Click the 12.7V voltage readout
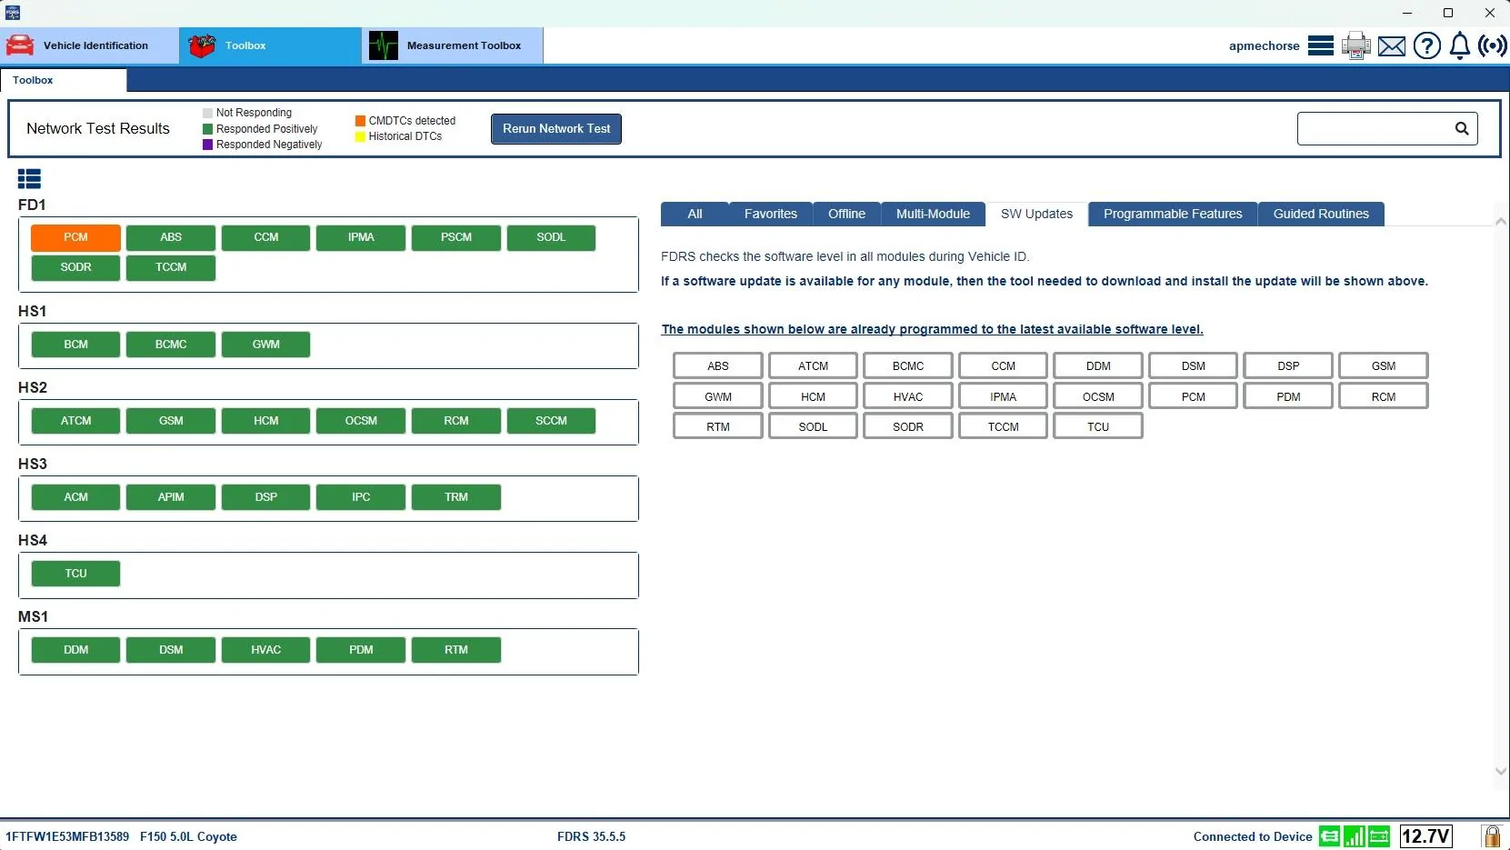The height and width of the screenshot is (850, 1510). [1425, 836]
